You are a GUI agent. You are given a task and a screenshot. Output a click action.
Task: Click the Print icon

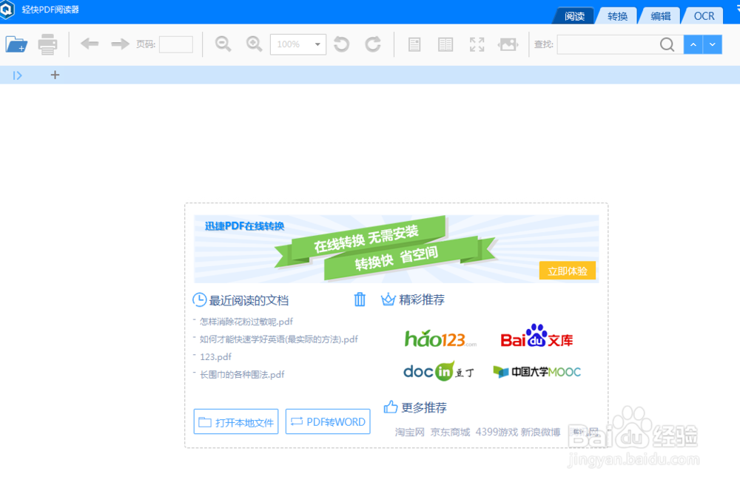coord(47,44)
